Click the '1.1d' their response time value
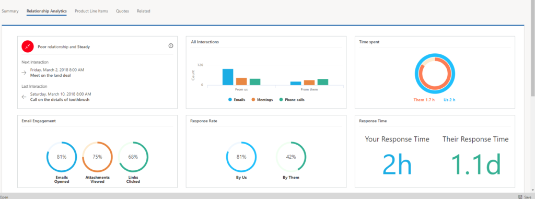 click(476, 165)
